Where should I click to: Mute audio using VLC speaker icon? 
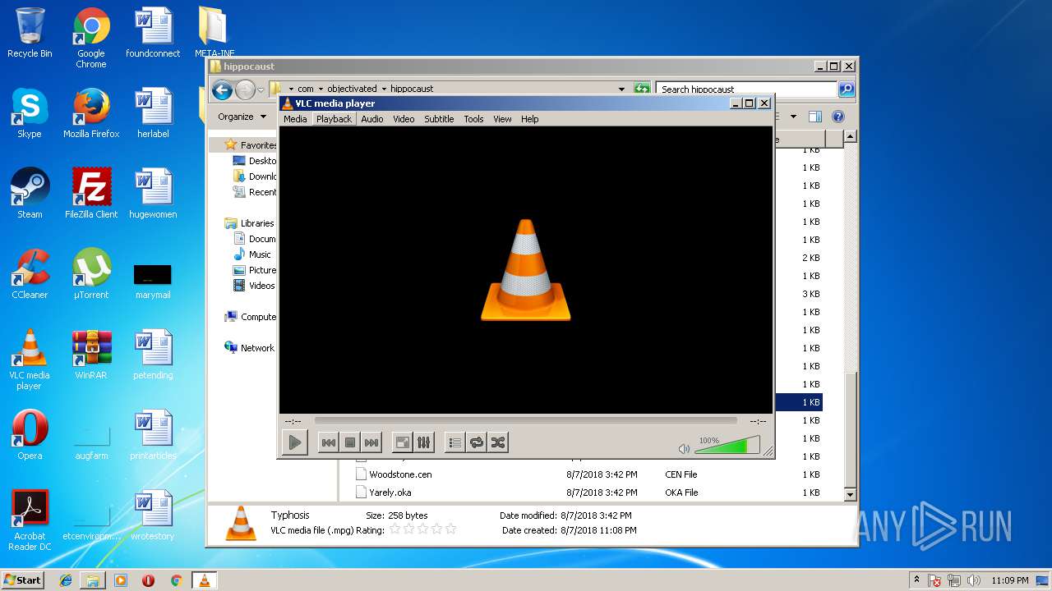click(684, 448)
